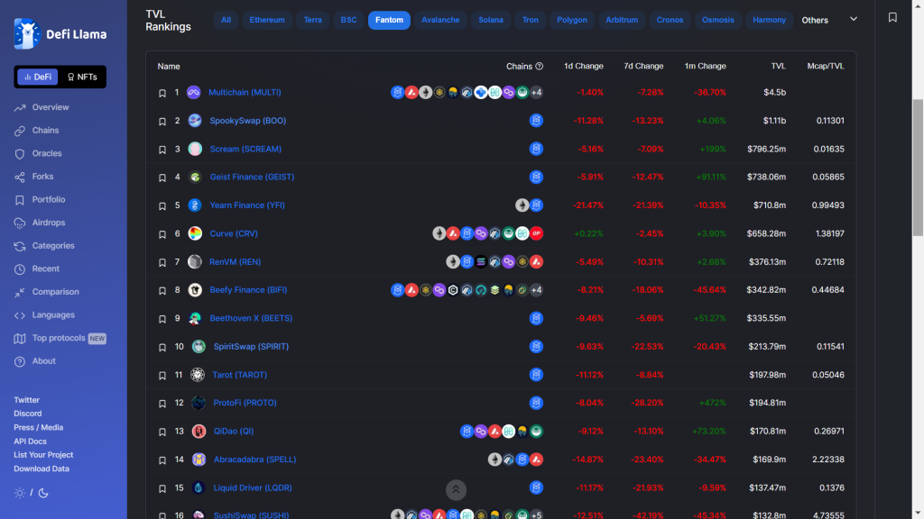Select the Polygon chain tab

[572, 20]
